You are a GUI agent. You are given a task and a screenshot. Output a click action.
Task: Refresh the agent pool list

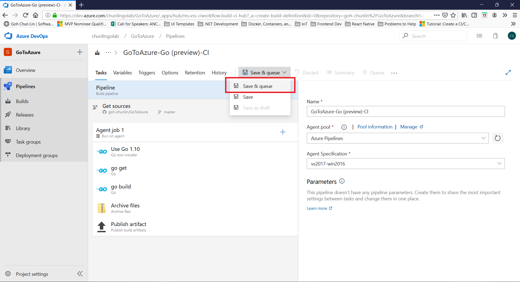(x=498, y=138)
